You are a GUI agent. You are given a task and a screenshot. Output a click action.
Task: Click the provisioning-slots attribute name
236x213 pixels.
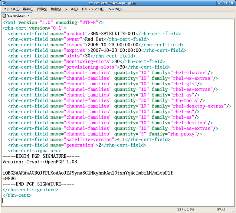click(90, 67)
